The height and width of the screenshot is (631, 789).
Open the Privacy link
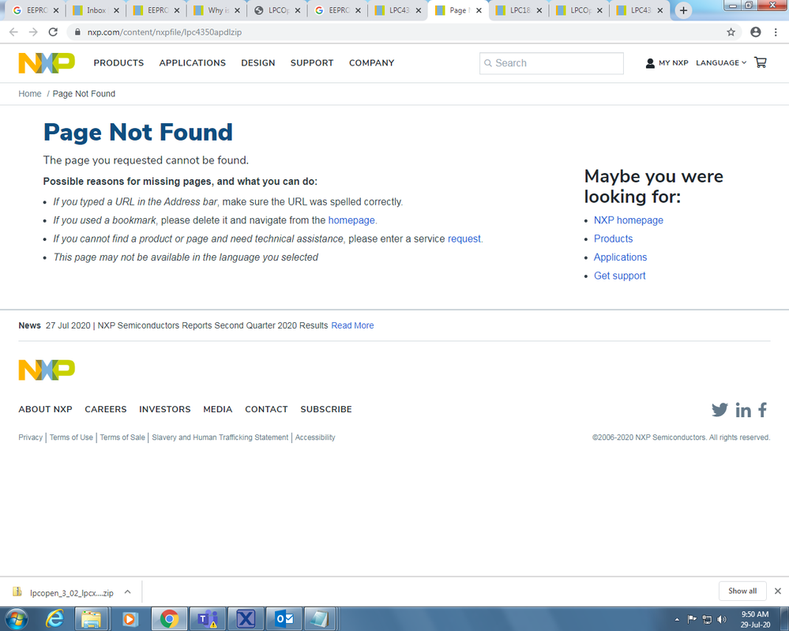click(31, 438)
